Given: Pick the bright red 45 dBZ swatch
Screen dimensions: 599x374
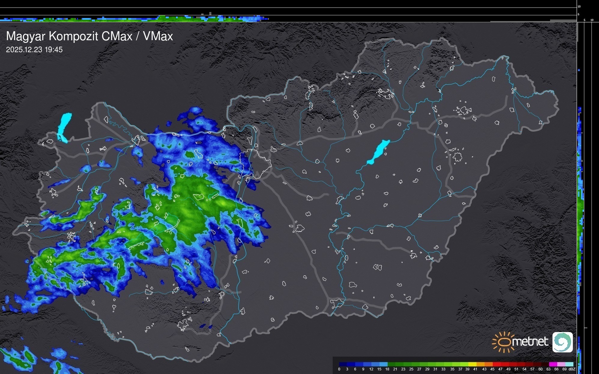Looking at the screenshot, I should point(496,364).
